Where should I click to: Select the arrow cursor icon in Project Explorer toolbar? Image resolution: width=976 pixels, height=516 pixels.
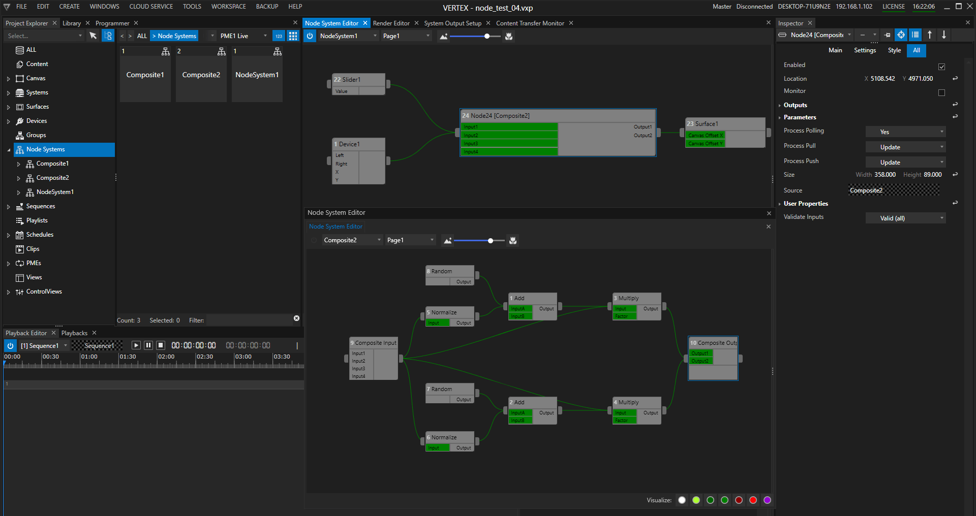93,36
